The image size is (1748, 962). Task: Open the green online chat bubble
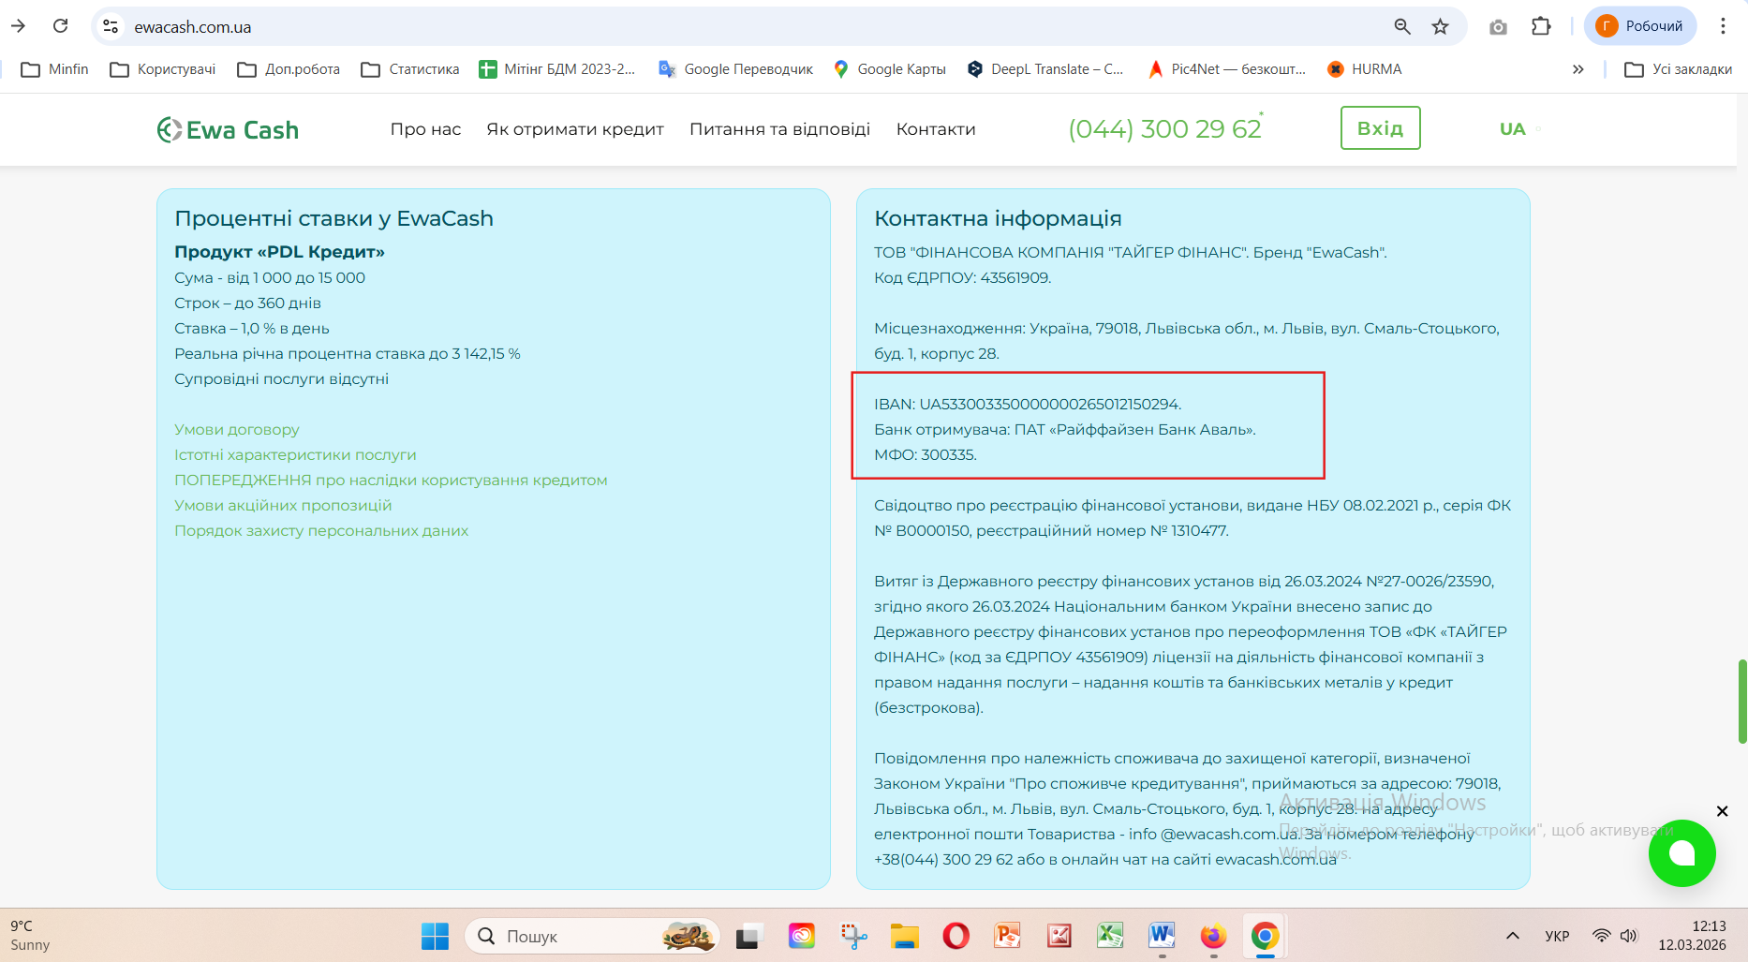(1682, 853)
